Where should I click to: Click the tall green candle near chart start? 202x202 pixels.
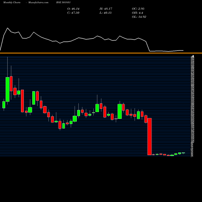pyautogui.click(x=8, y=89)
